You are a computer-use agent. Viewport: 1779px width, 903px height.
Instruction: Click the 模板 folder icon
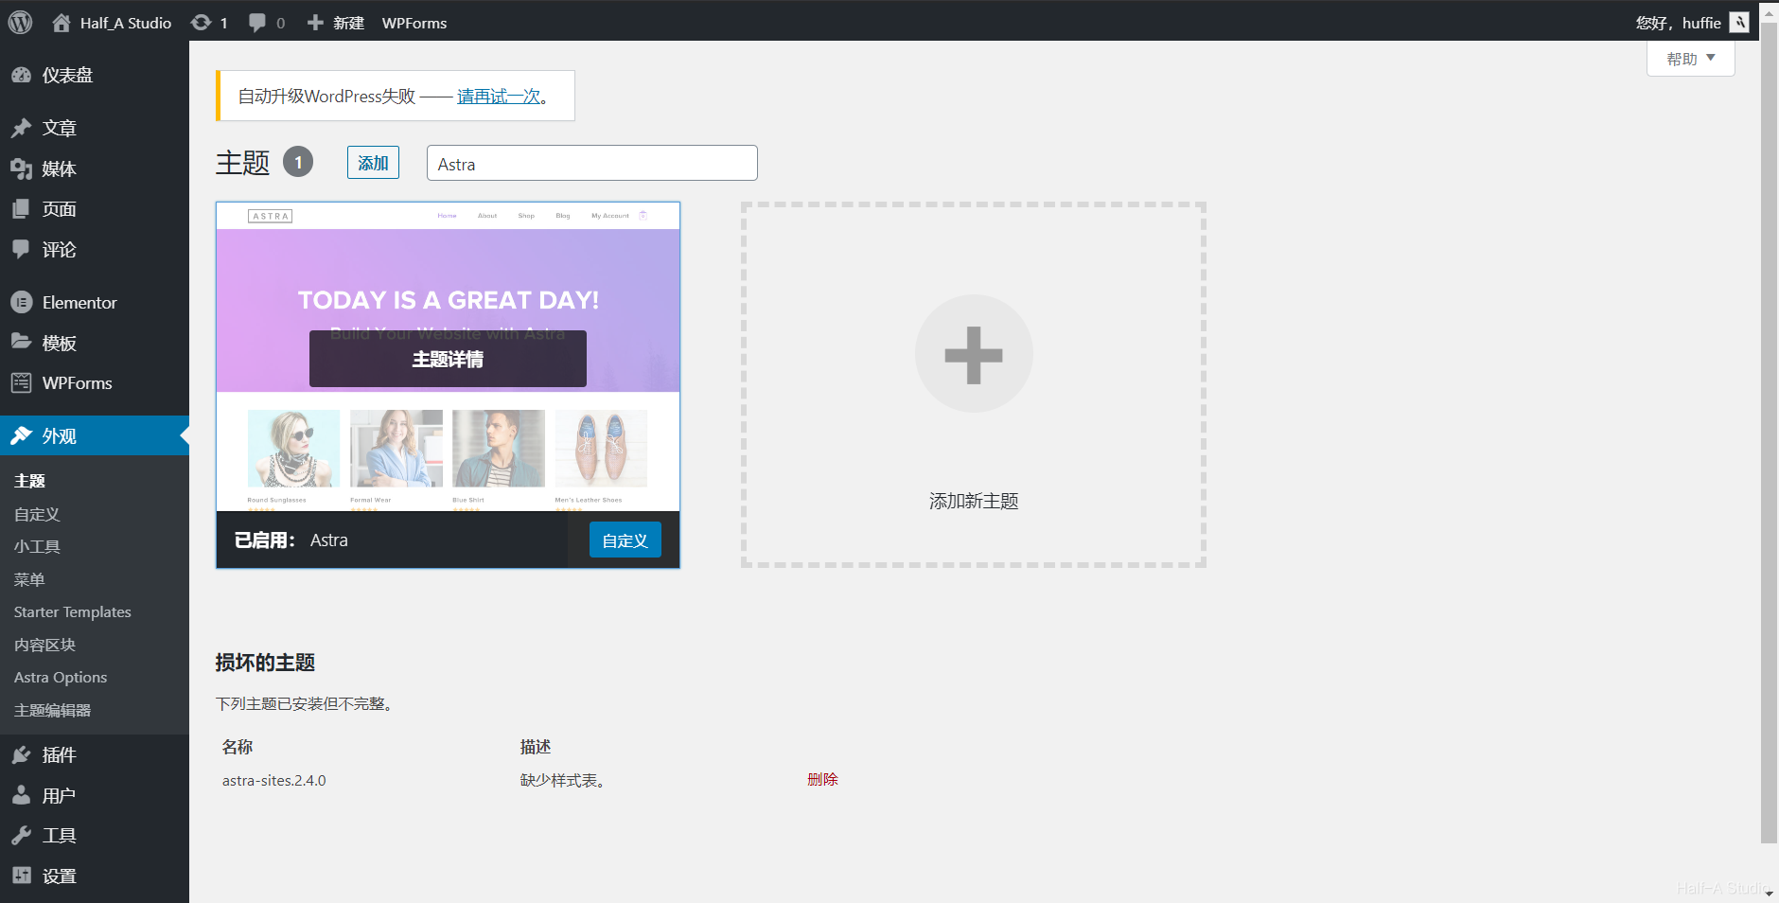pyautogui.click(x=21, y=342)
